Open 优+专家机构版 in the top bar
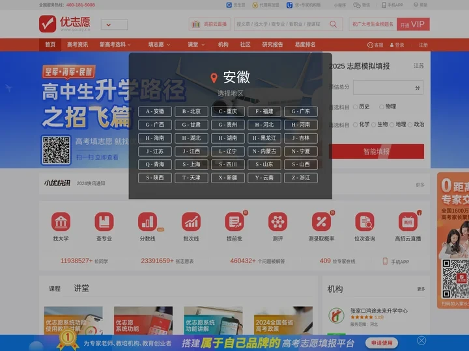The width and height of the screenshot is (469, 351). [304, 5]
